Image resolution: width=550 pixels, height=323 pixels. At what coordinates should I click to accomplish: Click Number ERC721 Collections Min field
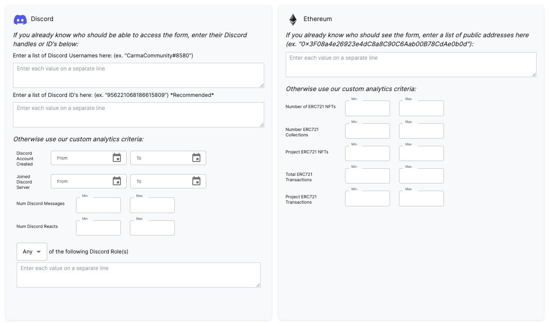click(368, 131)
